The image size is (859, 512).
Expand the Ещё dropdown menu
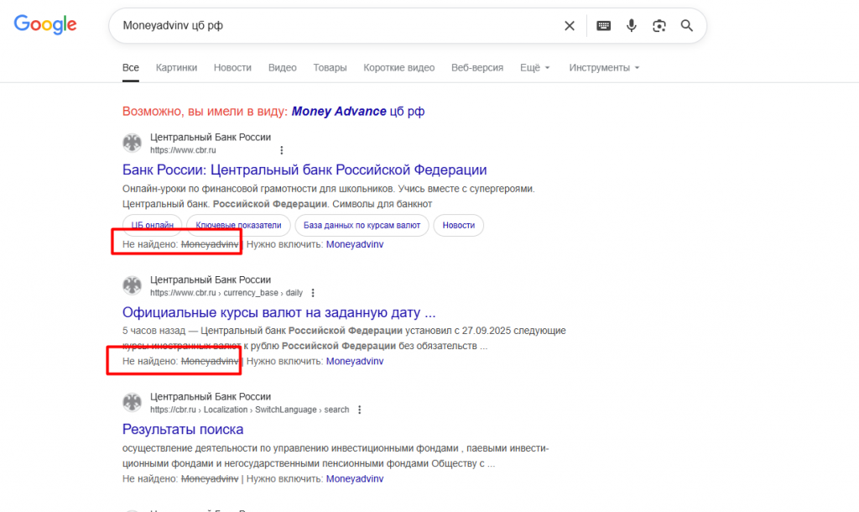coord(534,68)
